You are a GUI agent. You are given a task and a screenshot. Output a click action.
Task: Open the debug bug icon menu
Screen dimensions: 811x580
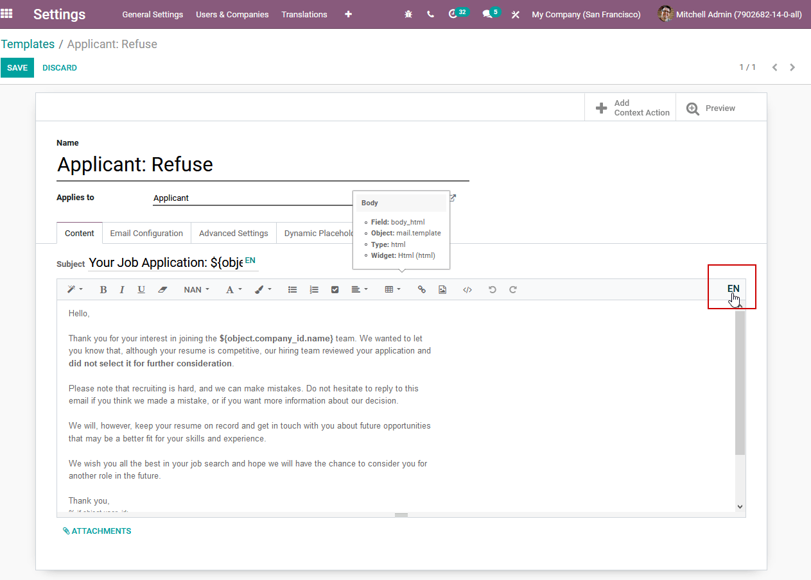[408, 14]
